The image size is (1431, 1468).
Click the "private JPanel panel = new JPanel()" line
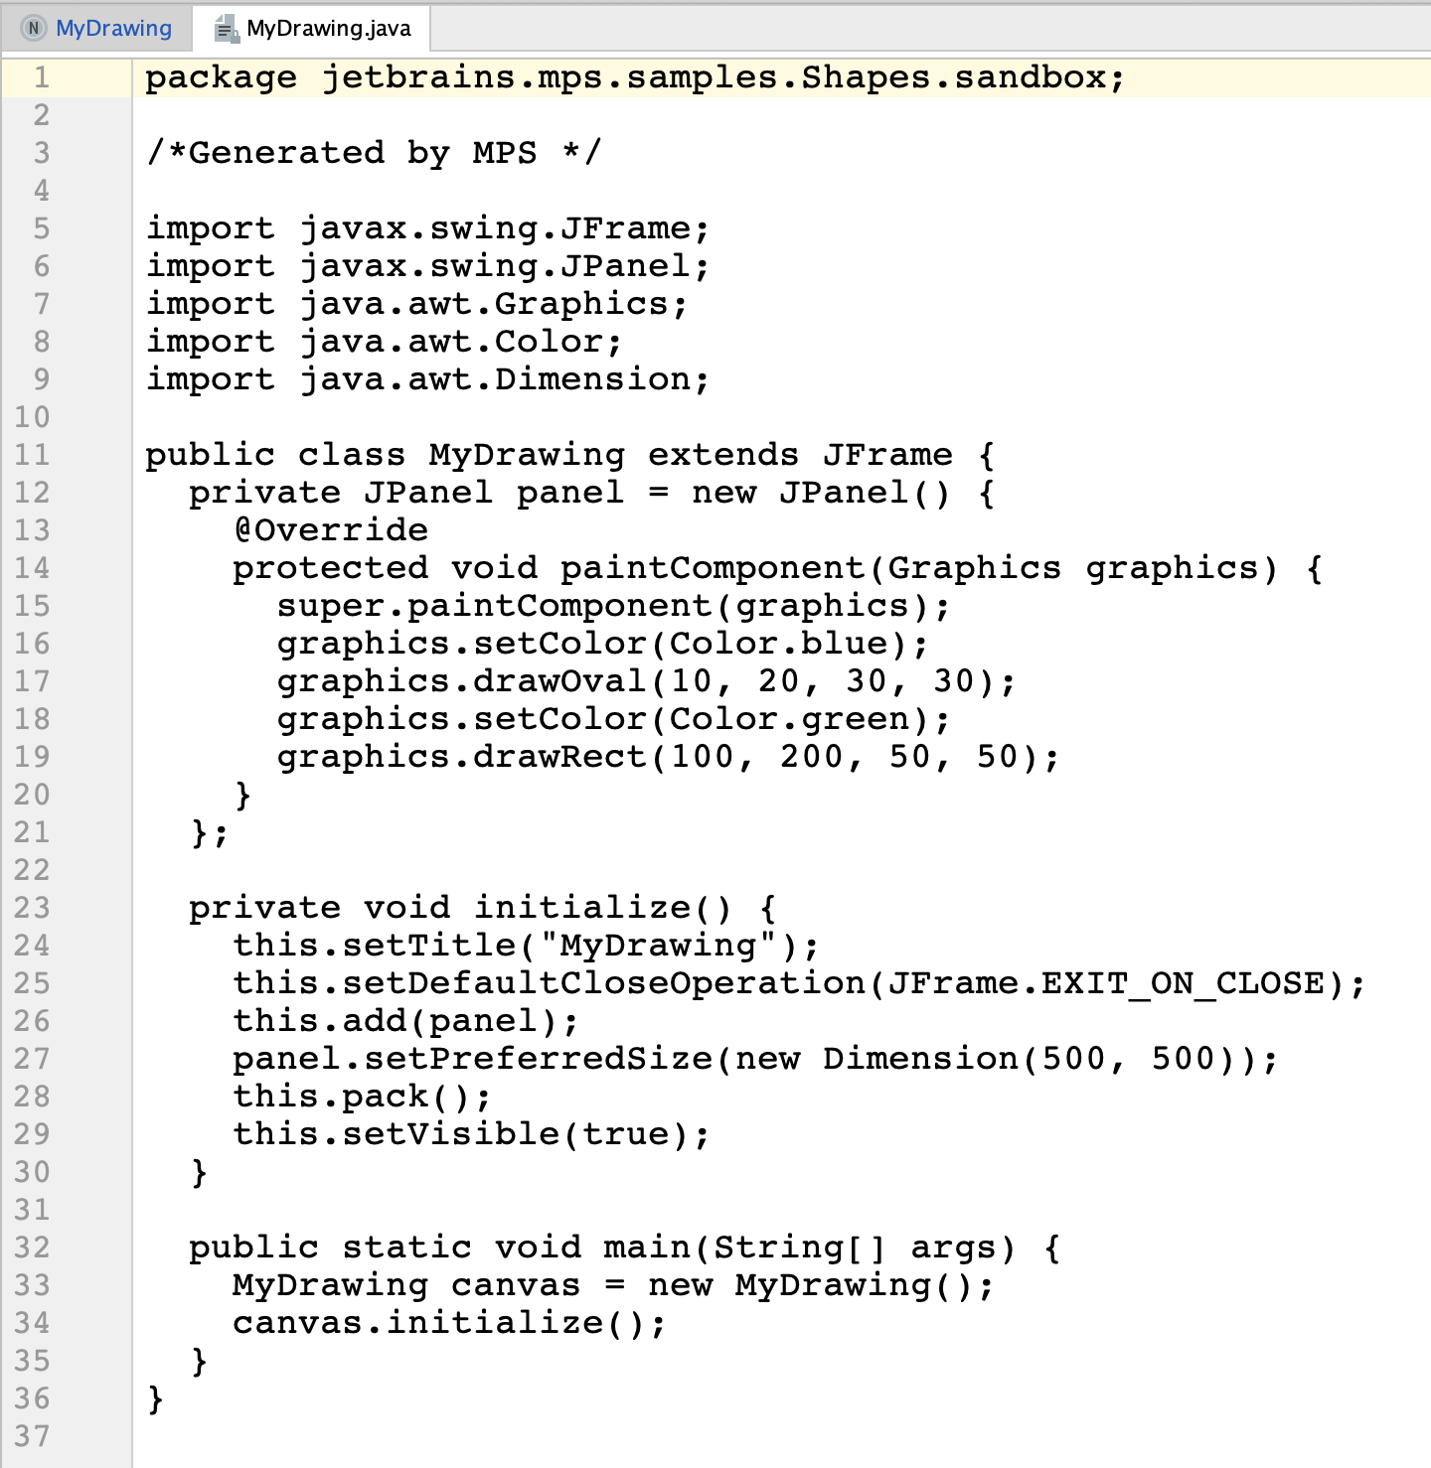coord(592,493)
